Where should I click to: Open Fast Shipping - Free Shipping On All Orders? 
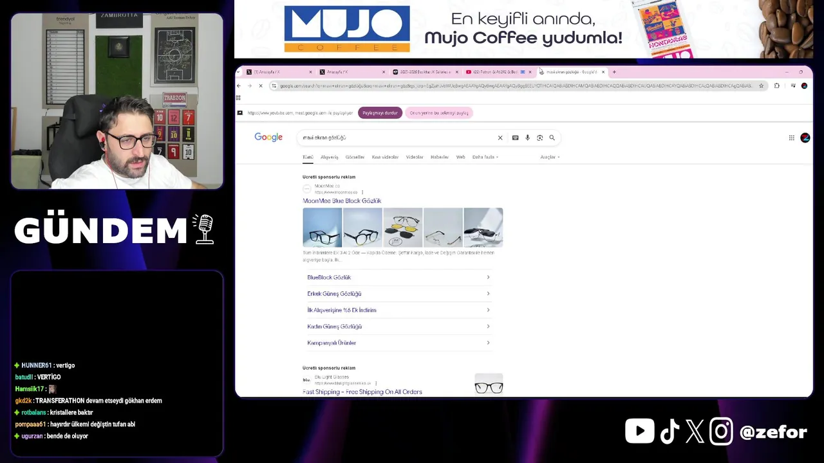coord(362,392)
